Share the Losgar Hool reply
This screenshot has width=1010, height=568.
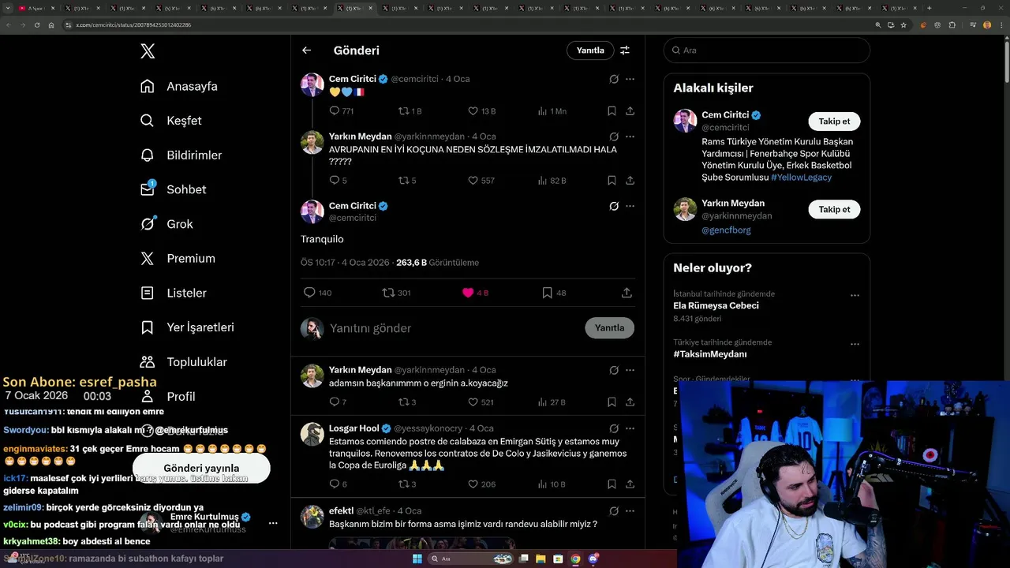coord(630,484)
